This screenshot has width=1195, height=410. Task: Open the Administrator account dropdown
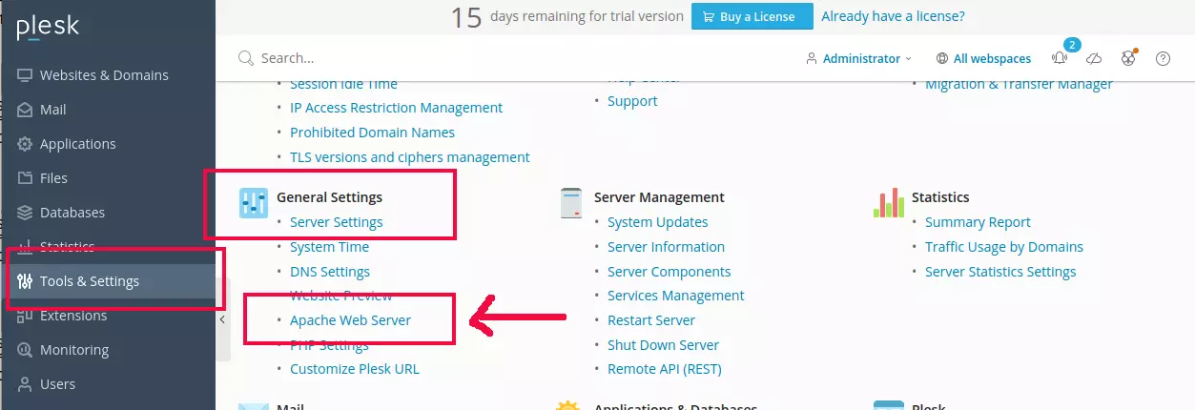[858, 58]
